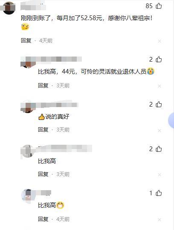The image size is (174, 230).
Task: Reply to the 比我高，44元 comment
Action: (43, 85)
